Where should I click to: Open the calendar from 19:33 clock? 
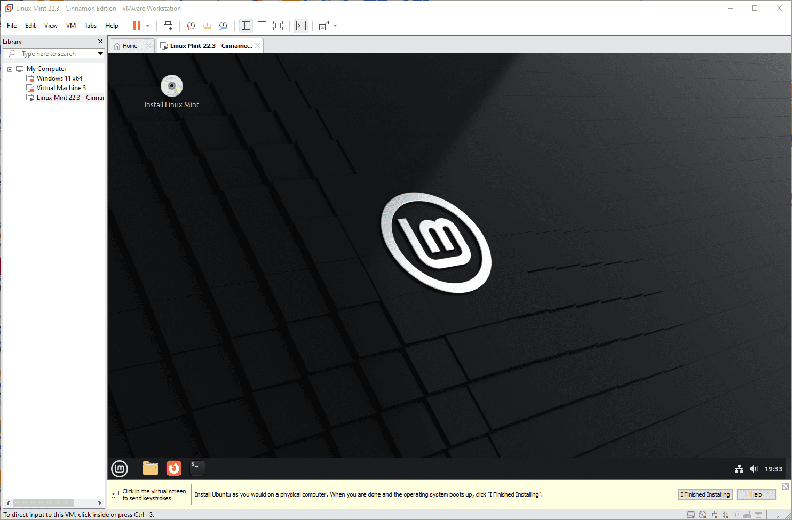point(773,469)
